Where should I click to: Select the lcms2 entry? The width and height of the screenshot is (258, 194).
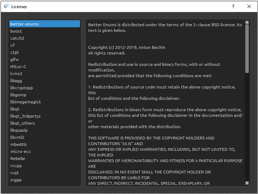16,74
